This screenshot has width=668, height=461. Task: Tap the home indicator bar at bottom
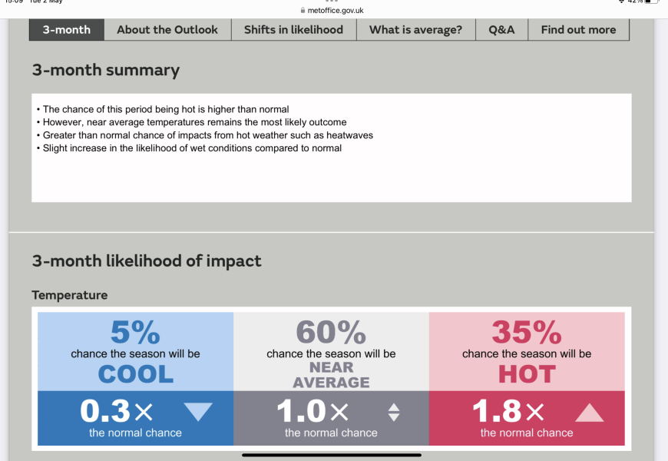click(x=333, y=455)
